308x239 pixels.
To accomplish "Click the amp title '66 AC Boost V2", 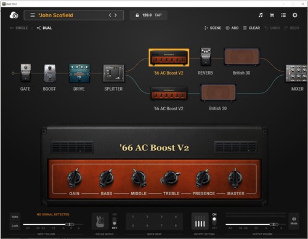I will 155,148.
